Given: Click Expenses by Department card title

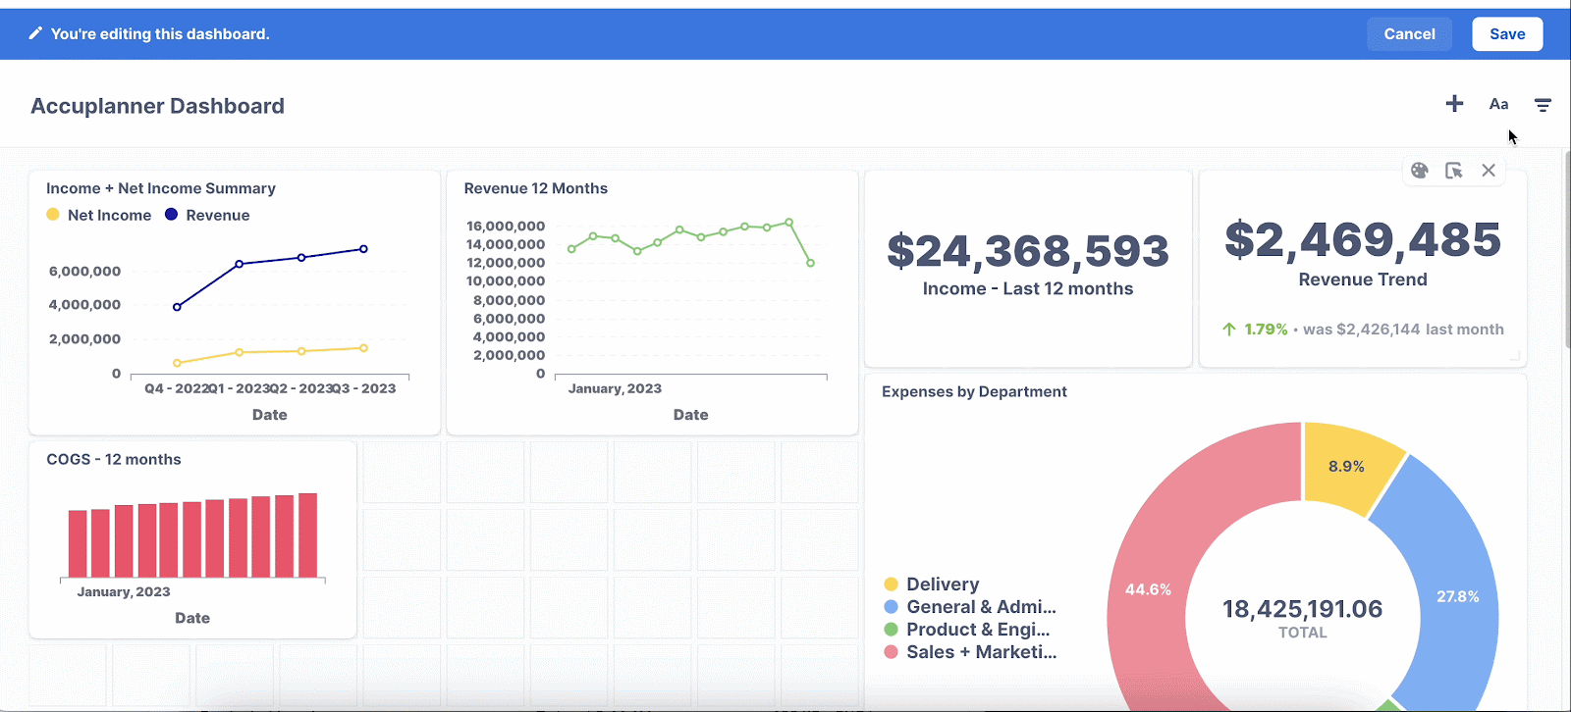Looking at the screenshot, I should click(974, 391).
